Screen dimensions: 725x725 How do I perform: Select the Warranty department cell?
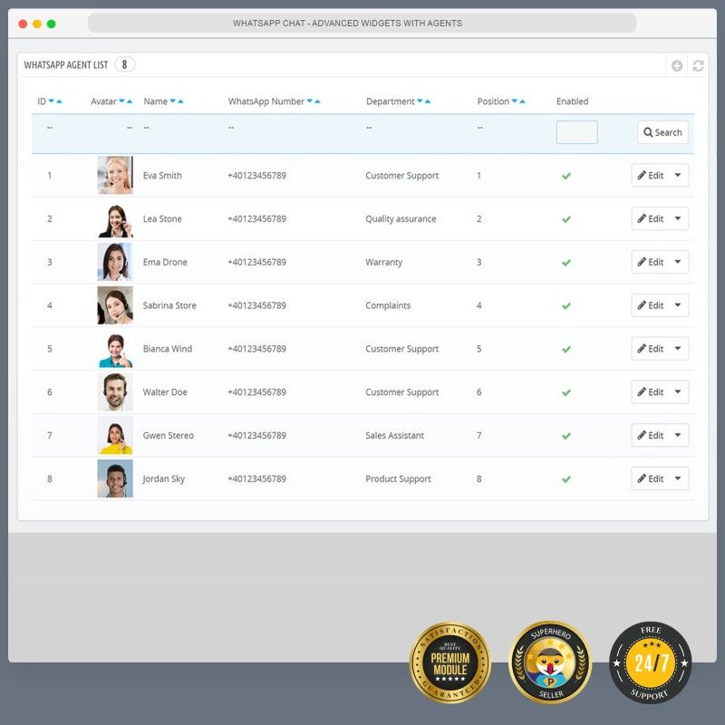pyautogui.click(x=383, y=262)
